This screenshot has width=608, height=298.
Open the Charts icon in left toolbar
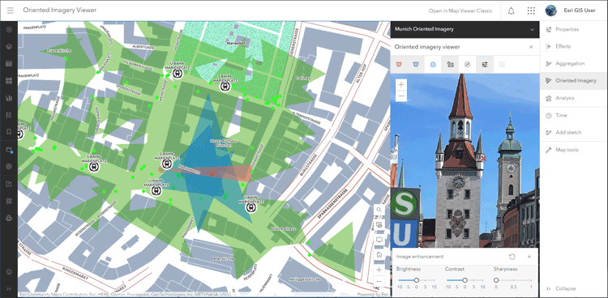(9, 98)
